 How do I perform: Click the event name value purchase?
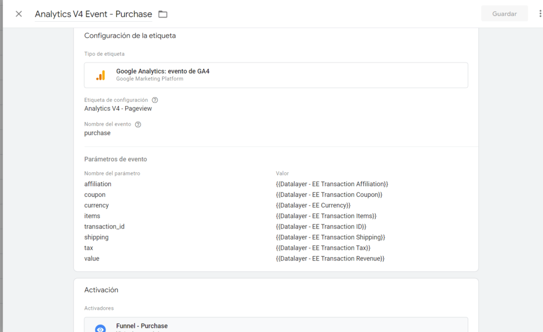98,133
